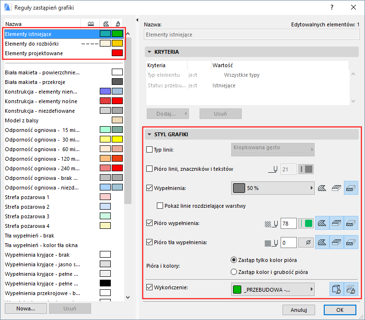Select the Odporność ogniowa - 30 mi... rule
The height and width of the screenshot is (320, 365).
point(63,140)
